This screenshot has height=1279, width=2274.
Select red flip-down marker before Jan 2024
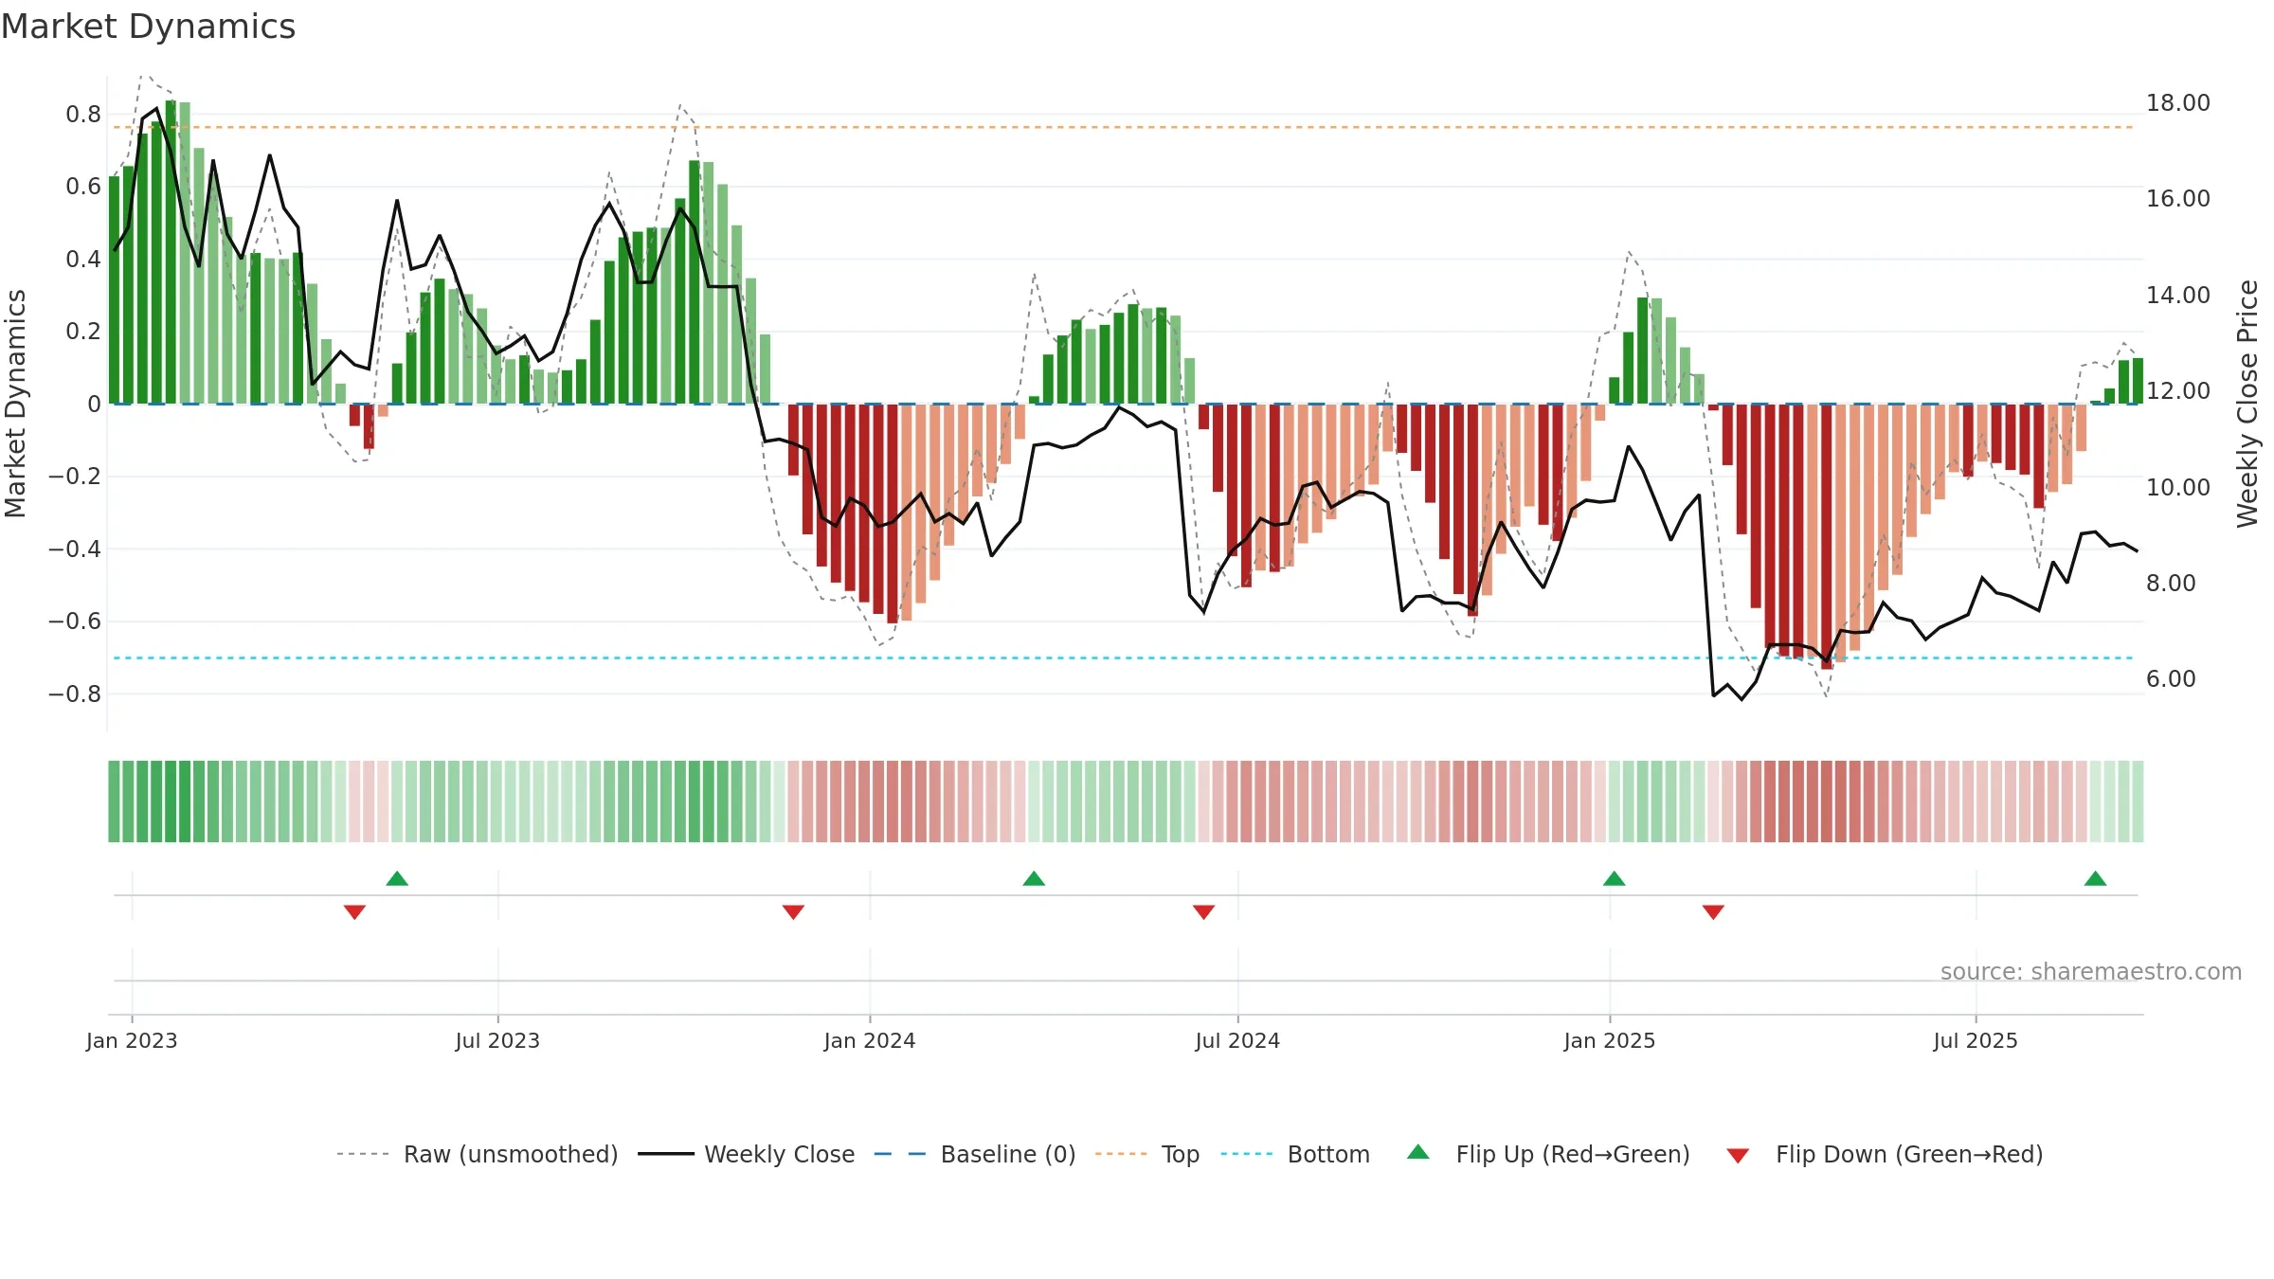pos(793,912)
